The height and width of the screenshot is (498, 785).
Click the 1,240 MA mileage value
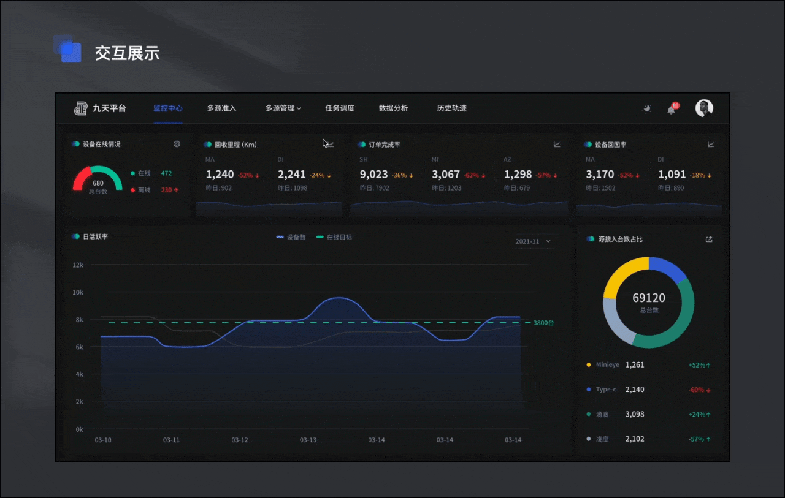pos(220,175)
